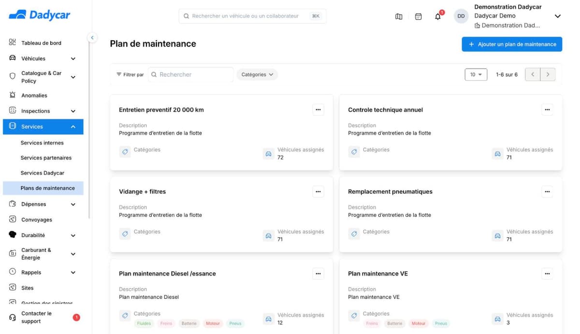The image size is (580, 334).
Task: Click the Tableau de bord dashboard icon
Action: click(x=13, y=42)
